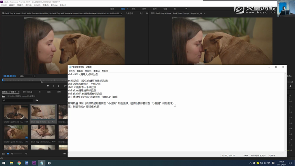Open the Windows Start menu
The height and width of the screenshot is (166, 295).
(3, 163)
